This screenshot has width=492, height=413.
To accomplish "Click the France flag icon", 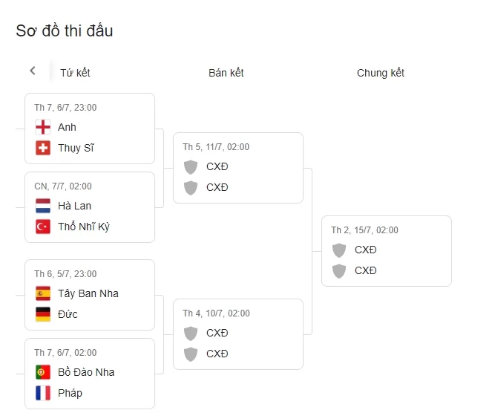I will (x=43, y=393).
